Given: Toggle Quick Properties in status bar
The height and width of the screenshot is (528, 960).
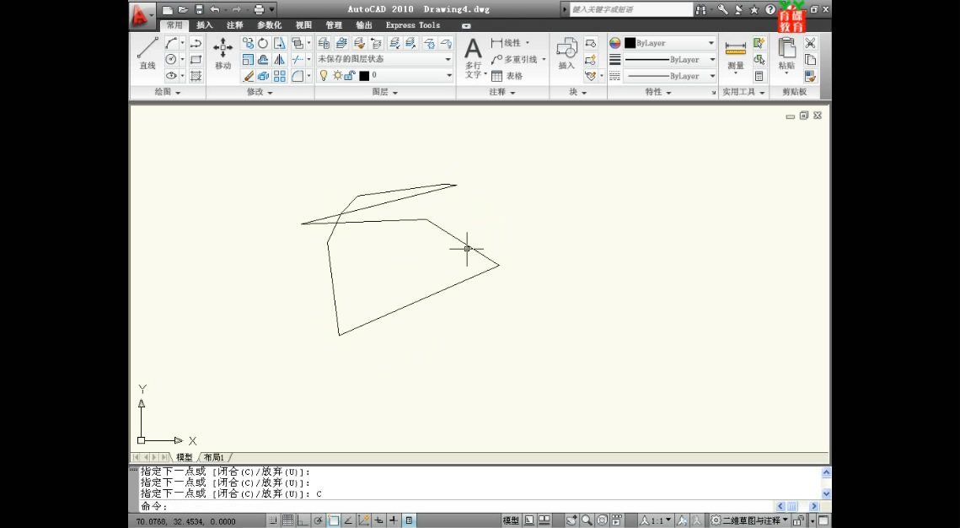Looking at the screenshot, I should pyautogui.click(x=409, y=520).
